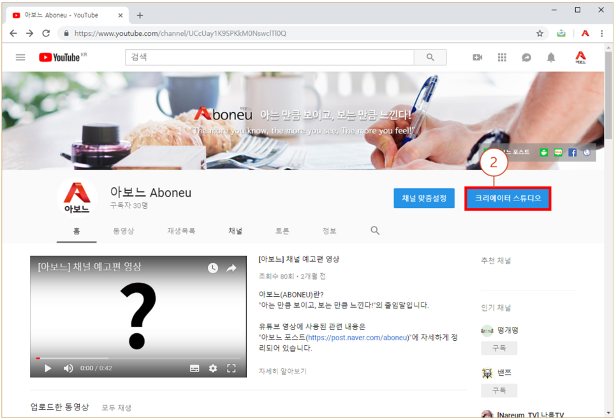The width and height of the screenshot is (616, 420).
Task: Open the 떵개떵 channel name
Action: [x=508, y=331]
